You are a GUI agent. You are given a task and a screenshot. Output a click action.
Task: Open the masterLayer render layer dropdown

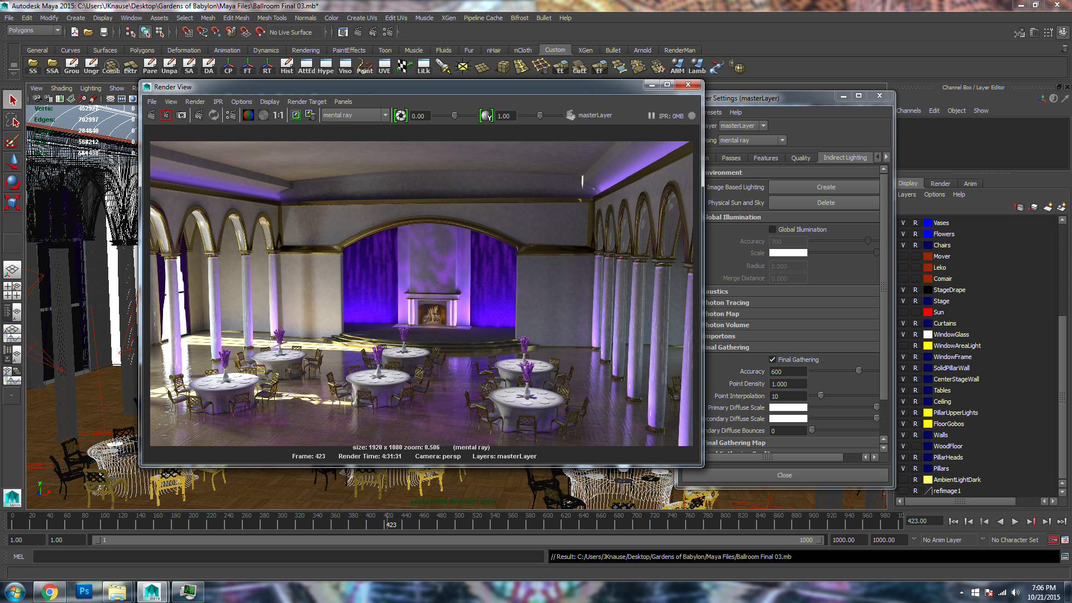click(x=743, y=126)
